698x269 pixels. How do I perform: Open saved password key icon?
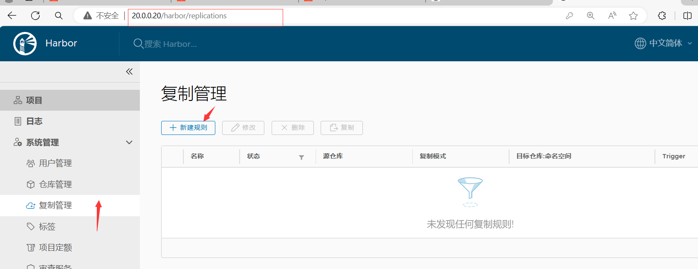click(569, 16)
